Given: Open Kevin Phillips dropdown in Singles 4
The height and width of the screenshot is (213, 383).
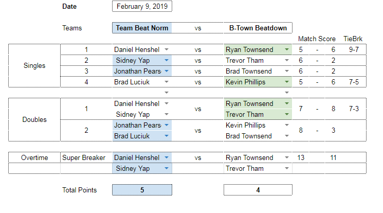Looking at the screenshot, I should (287, 82).
